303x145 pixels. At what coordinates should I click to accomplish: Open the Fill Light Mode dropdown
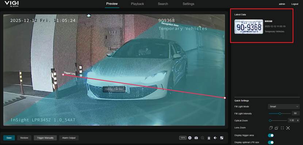284,107
